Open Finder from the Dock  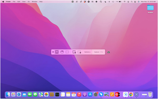(8, 95)
